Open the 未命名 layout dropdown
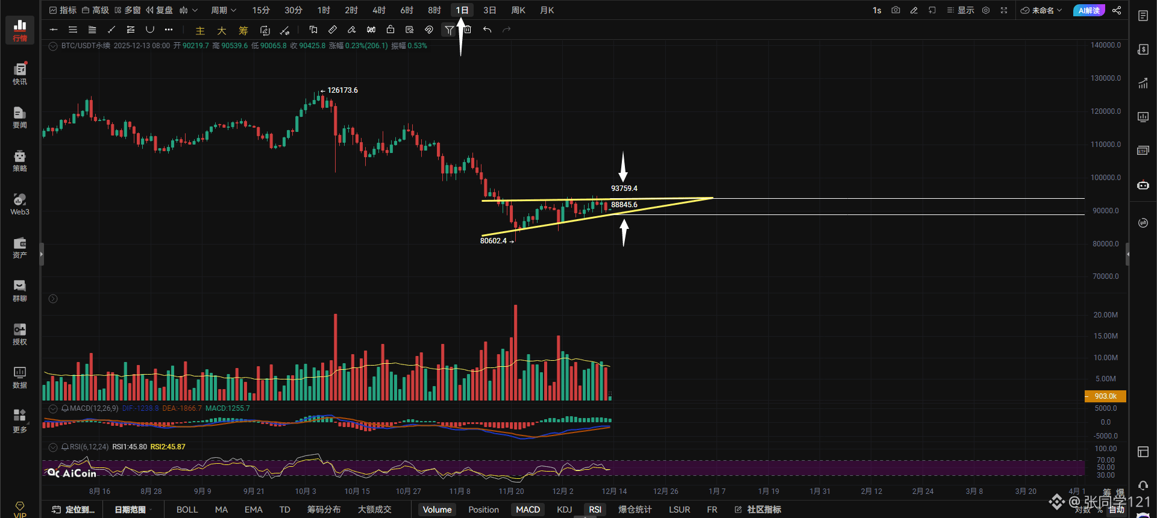 tap(1041, 10)
